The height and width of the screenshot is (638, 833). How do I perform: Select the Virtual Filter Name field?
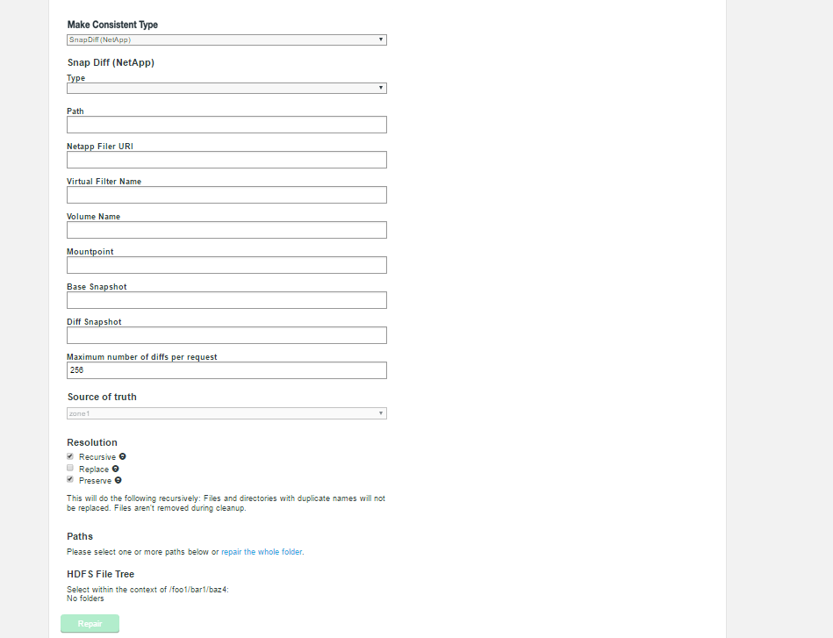click(x=226, y=195)
